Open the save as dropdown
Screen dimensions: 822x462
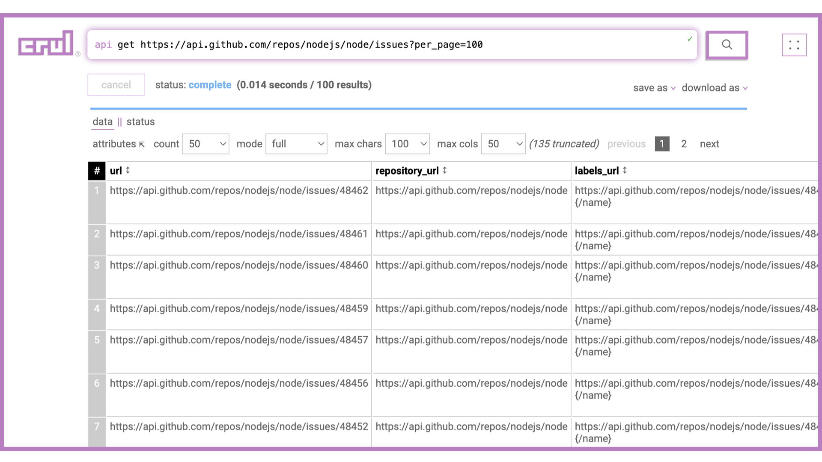coord(654,88)
